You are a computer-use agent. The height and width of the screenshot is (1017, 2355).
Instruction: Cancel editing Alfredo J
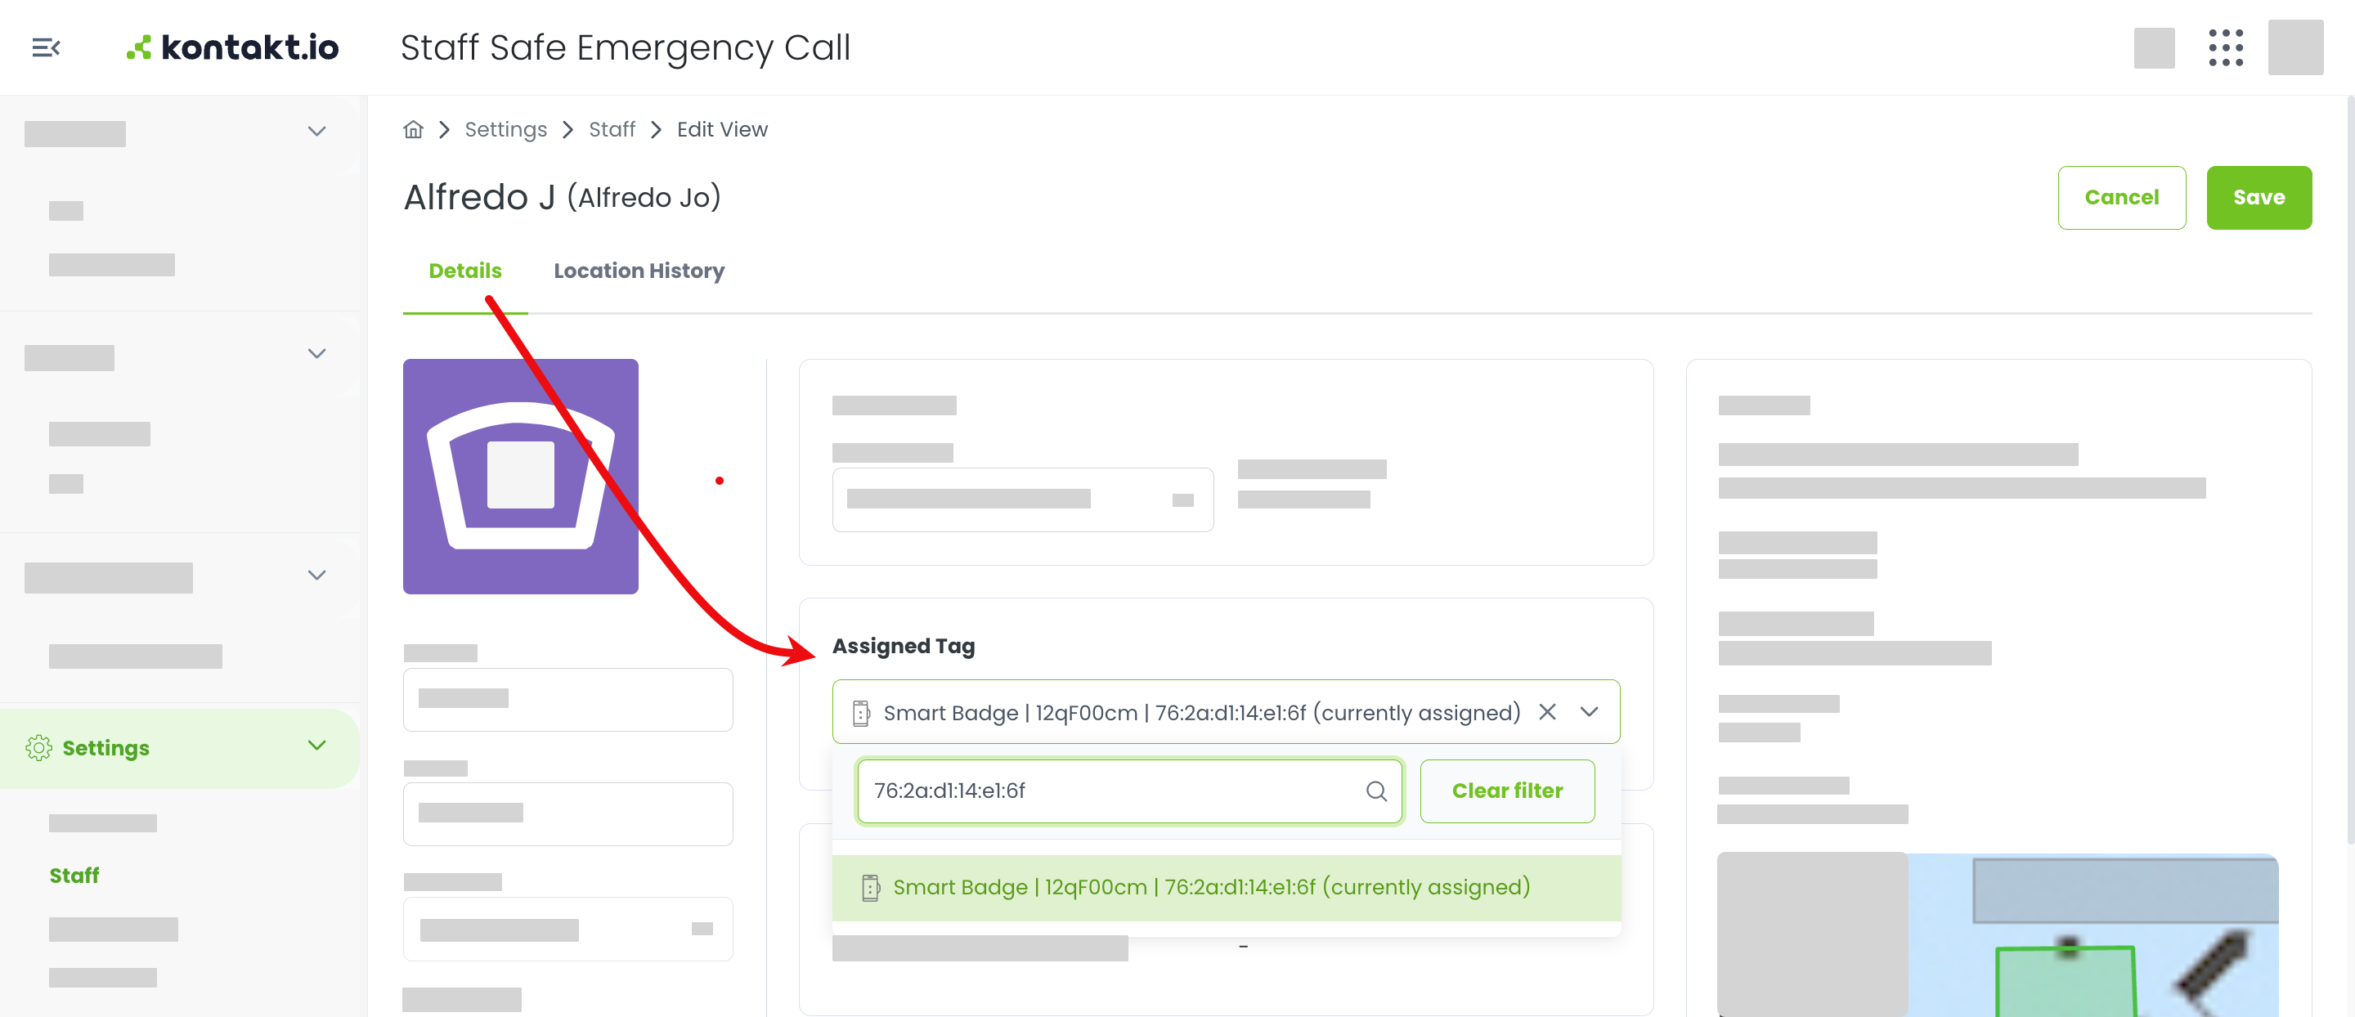coord(2121,197)
